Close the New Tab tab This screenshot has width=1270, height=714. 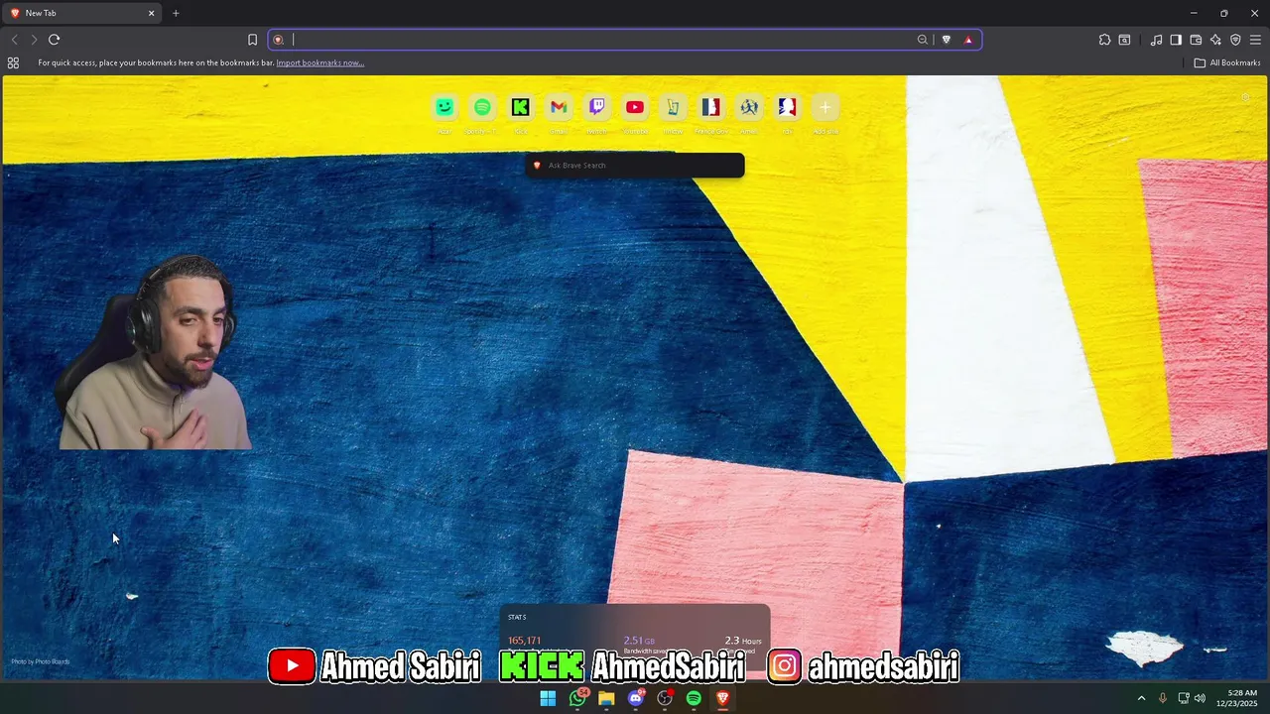[x=152, y=13]
